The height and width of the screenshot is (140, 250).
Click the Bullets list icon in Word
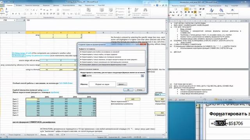tap(186, 9)
